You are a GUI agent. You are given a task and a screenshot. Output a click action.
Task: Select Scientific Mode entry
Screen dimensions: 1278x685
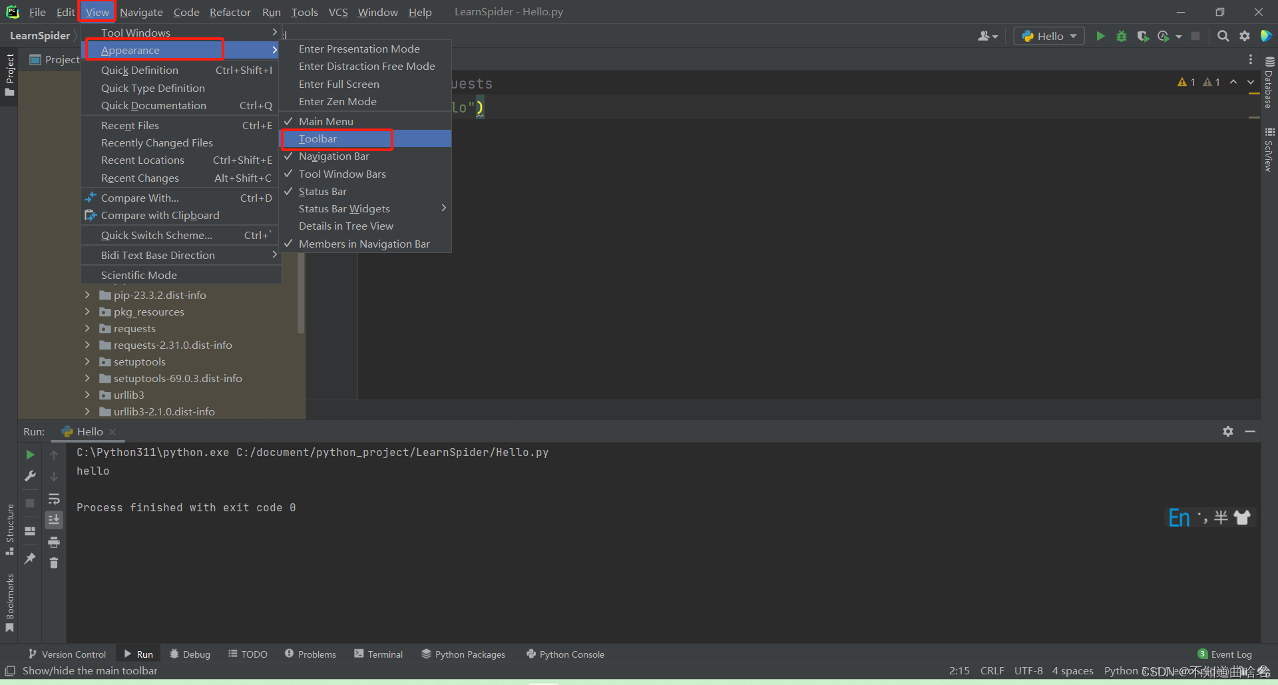(x=181, y=275)
